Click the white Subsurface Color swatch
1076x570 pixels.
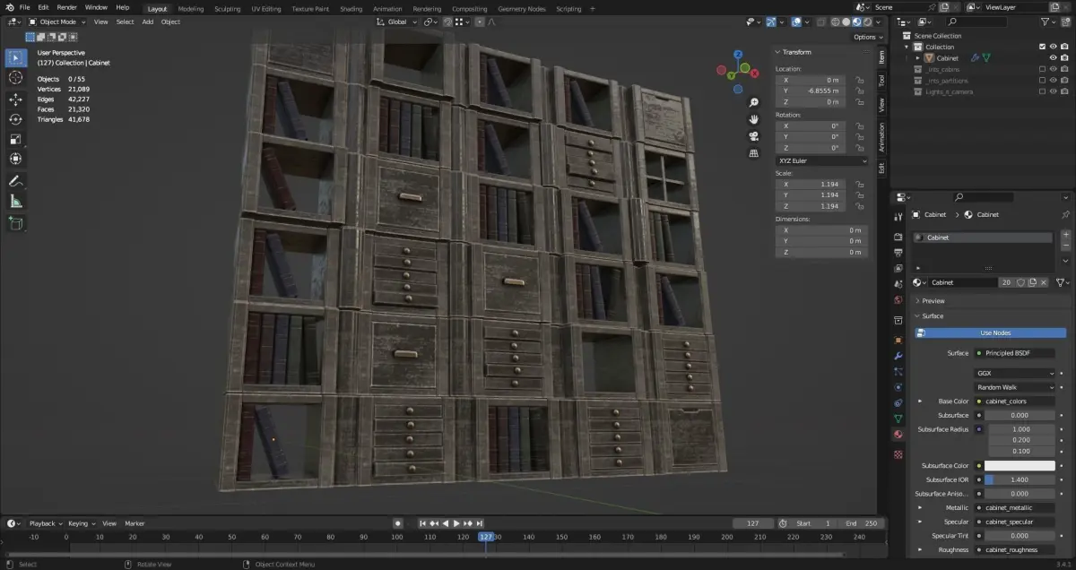[1020, 465]
